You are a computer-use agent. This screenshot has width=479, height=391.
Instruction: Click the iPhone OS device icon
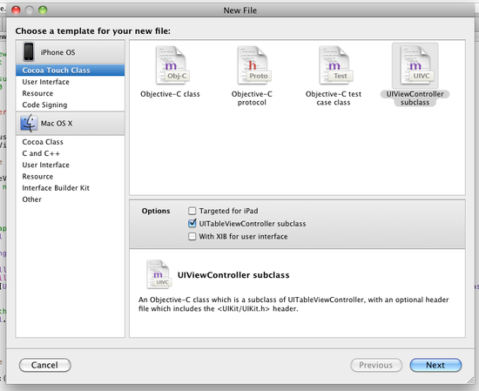[x=29, y=51]
